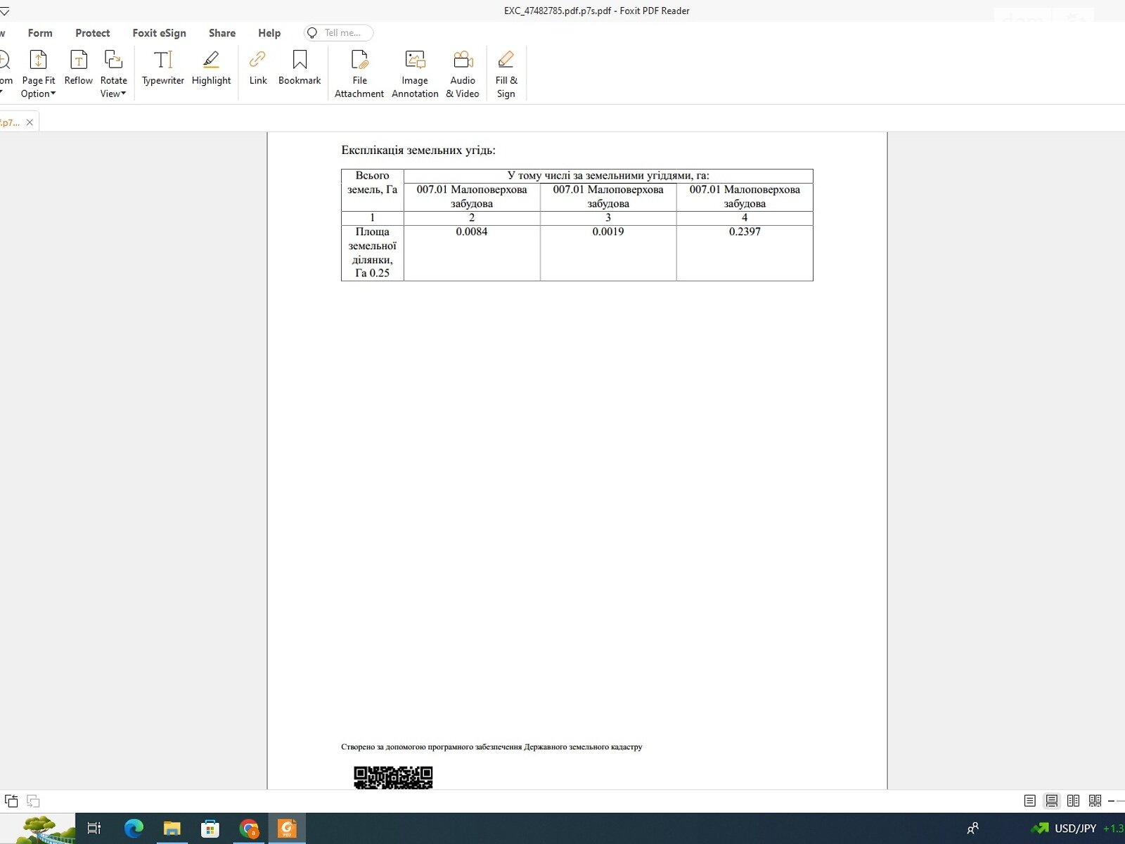Click 'У тому числі за земельними угіддями' header
Screen dimensions: 1125x844
(608, 176)
